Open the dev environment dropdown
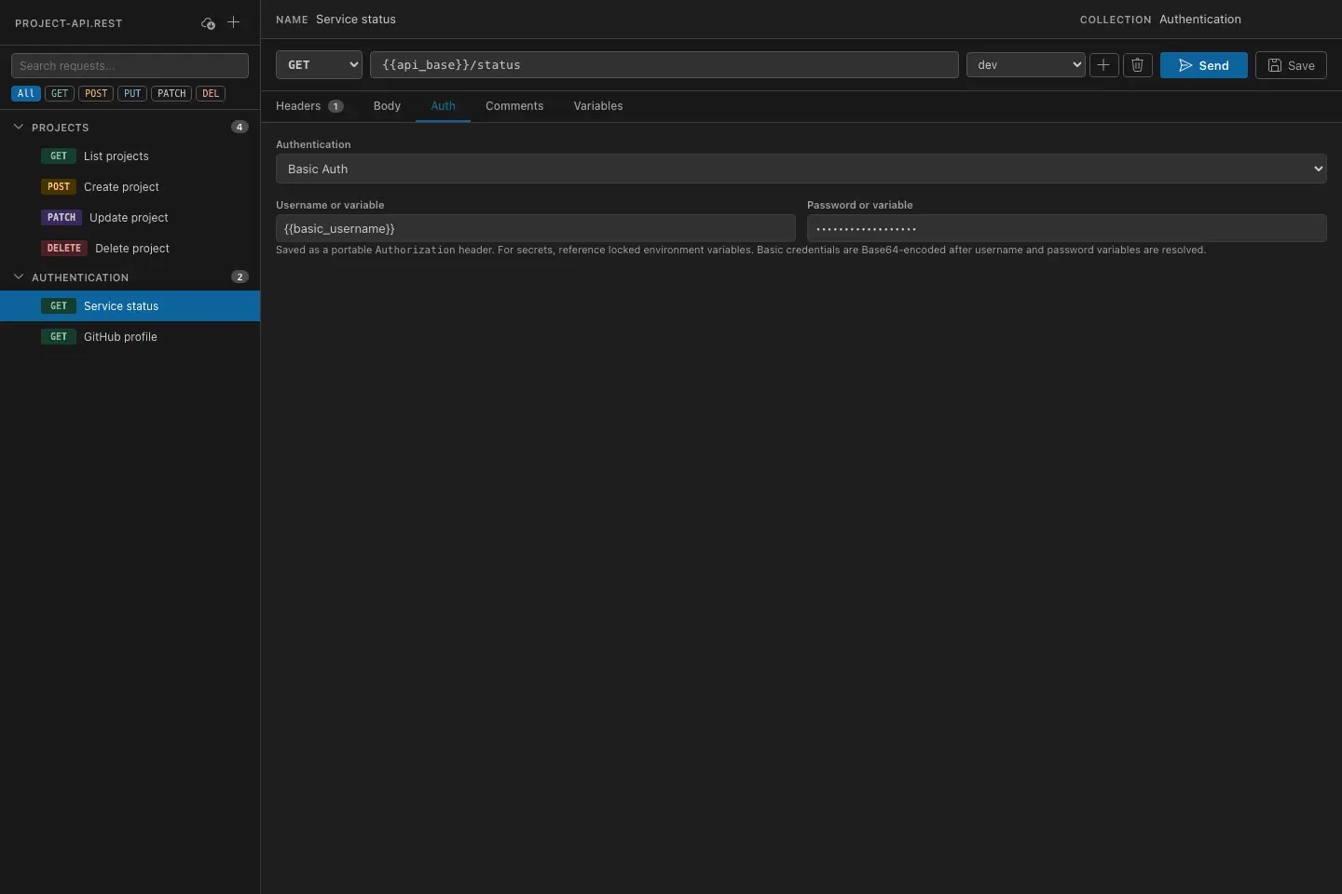 (1025, 65)
